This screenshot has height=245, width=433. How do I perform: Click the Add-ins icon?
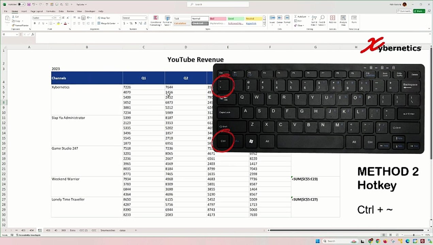(x=333, y=18)
